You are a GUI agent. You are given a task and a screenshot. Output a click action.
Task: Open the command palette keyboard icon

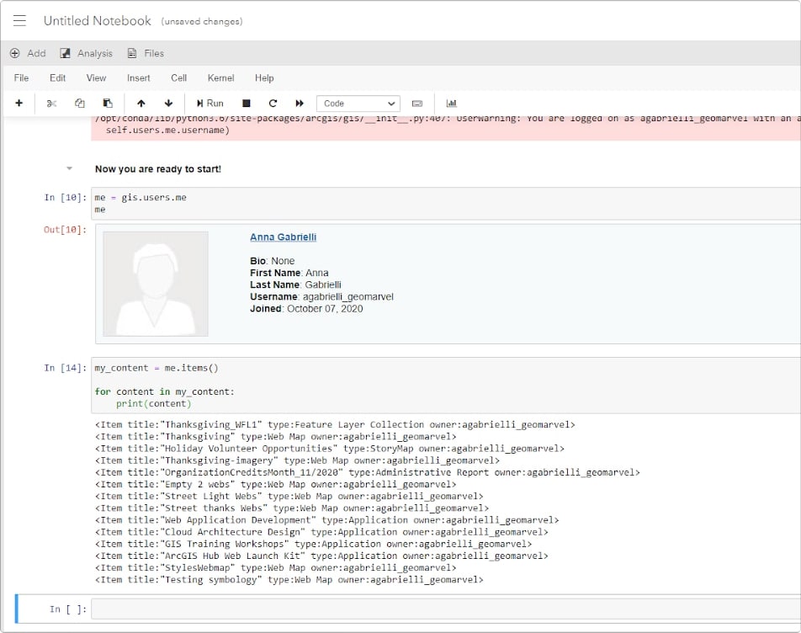coord(417,104)
